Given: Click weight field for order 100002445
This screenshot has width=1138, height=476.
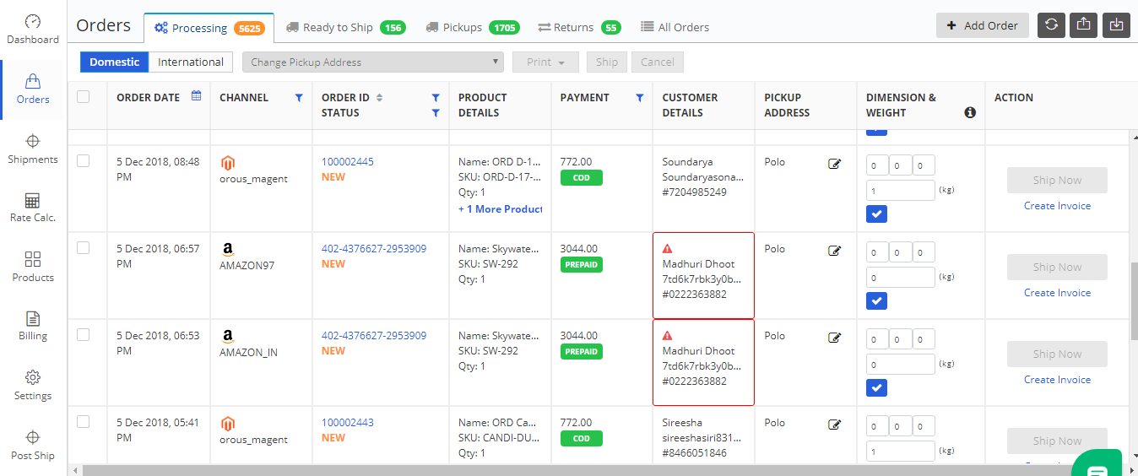Looking at the screenshot, I should coord(901,190).
